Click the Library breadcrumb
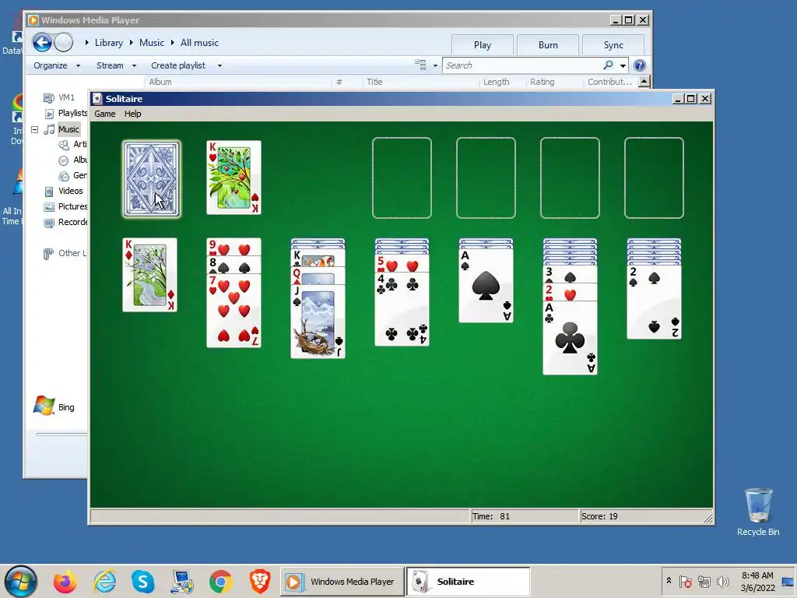This screenshot has height=598, width=797. coord(109,43)
